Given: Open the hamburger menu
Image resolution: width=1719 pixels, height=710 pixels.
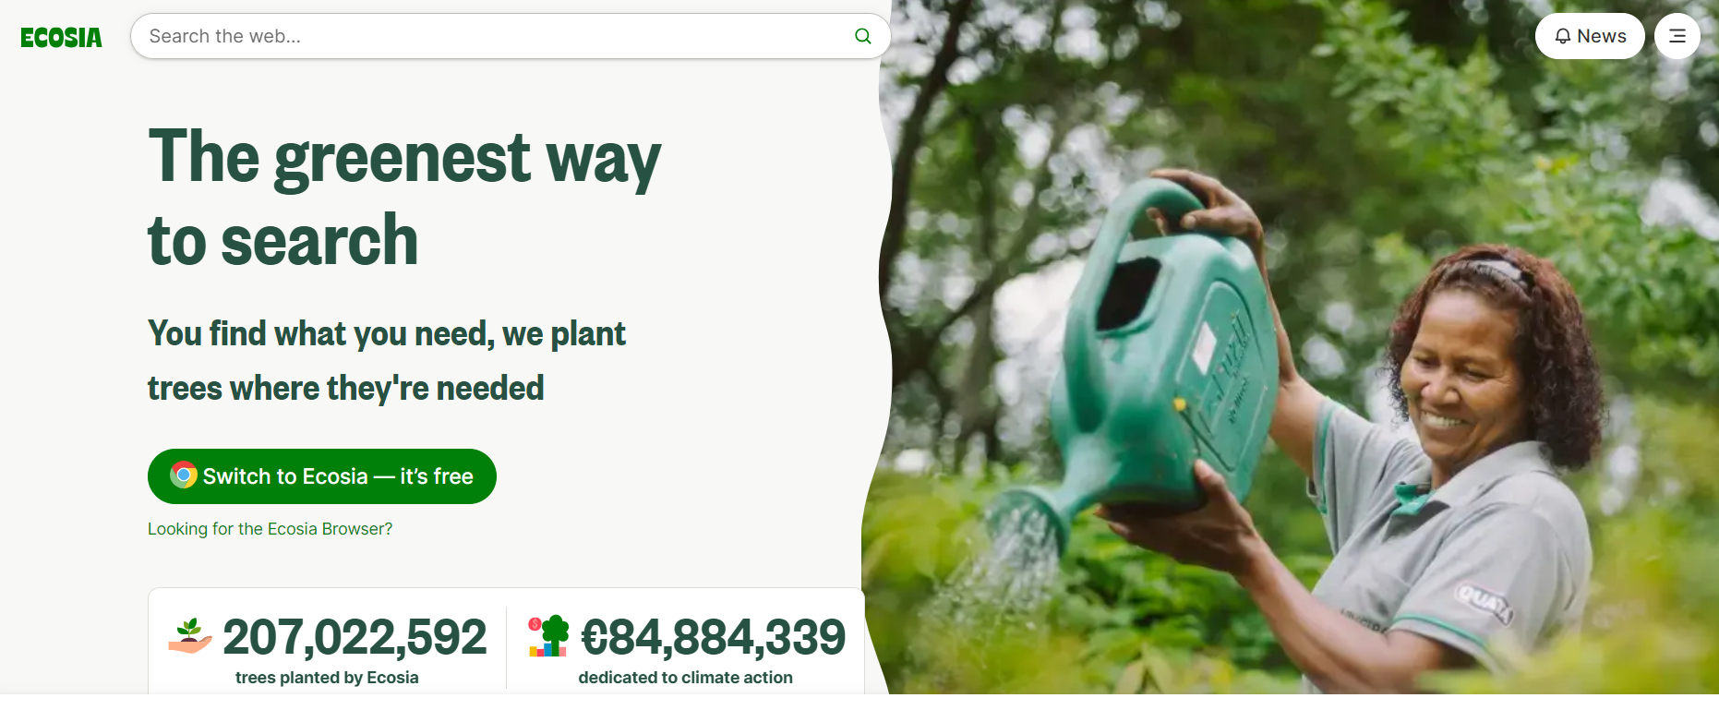Looking at the screenshot, I should 1677,36.
